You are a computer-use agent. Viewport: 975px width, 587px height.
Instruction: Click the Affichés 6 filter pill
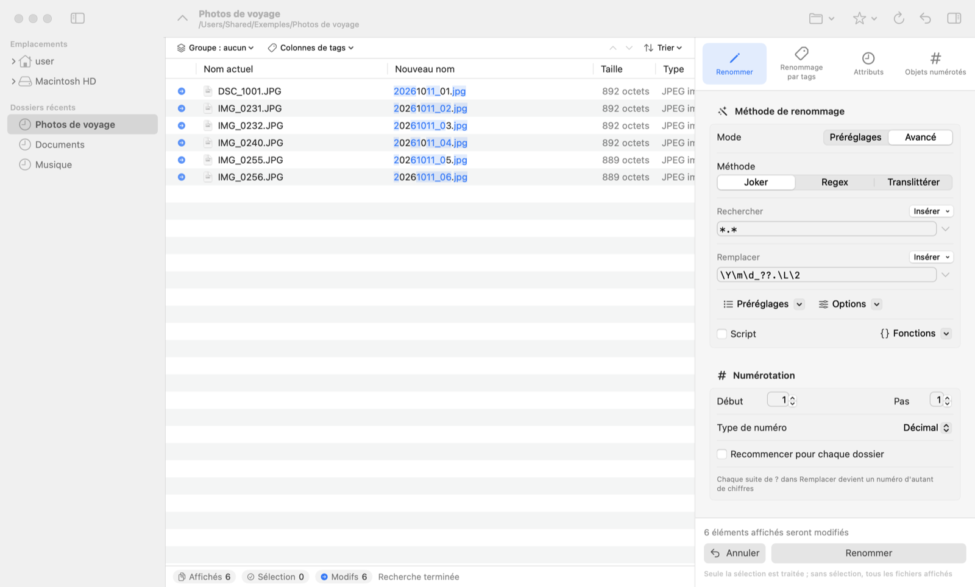(x=204, y=577)
